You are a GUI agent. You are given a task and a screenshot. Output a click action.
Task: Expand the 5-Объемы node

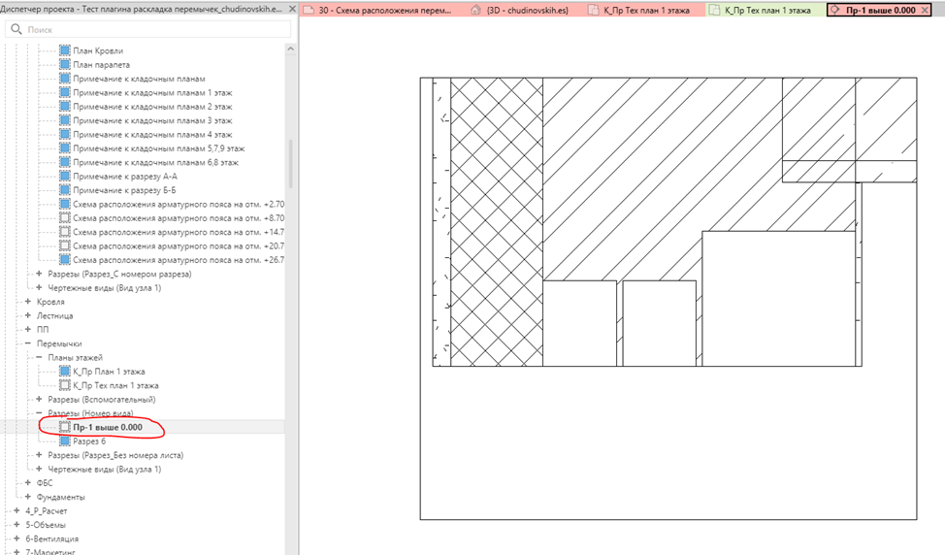[x=16, y=524]
